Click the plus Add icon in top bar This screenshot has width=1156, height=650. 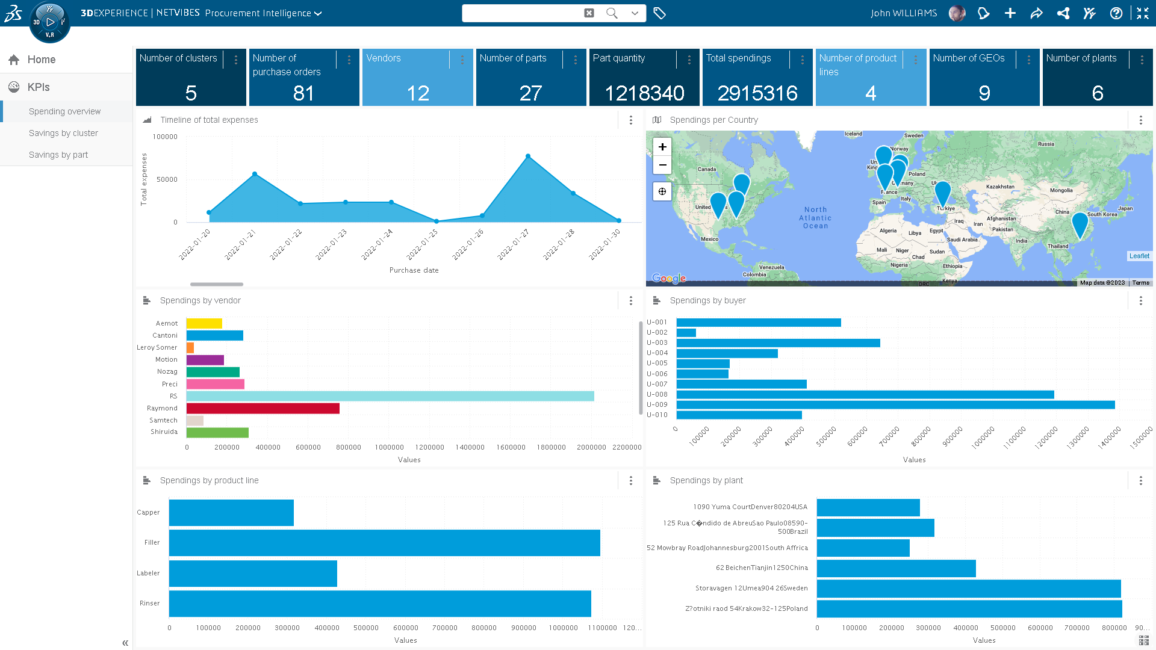(1010, 13)
